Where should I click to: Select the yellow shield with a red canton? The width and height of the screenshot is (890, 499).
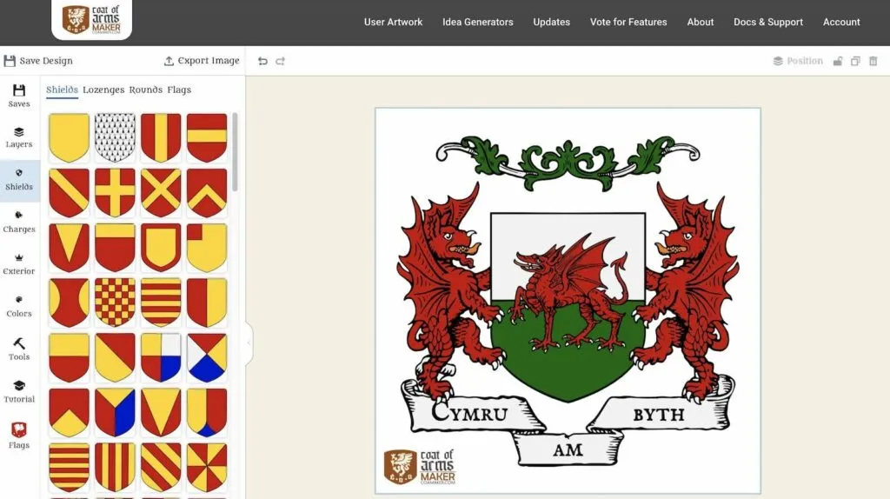coord(207,248)
